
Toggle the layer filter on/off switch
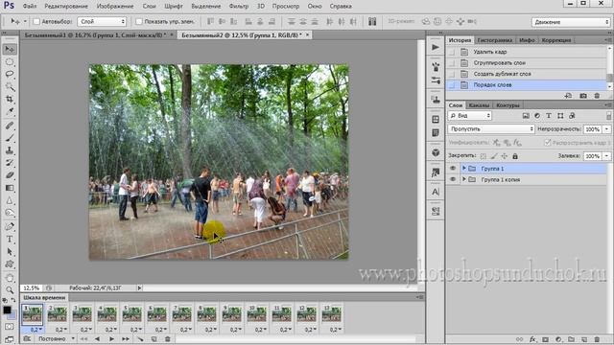[608, 116]
